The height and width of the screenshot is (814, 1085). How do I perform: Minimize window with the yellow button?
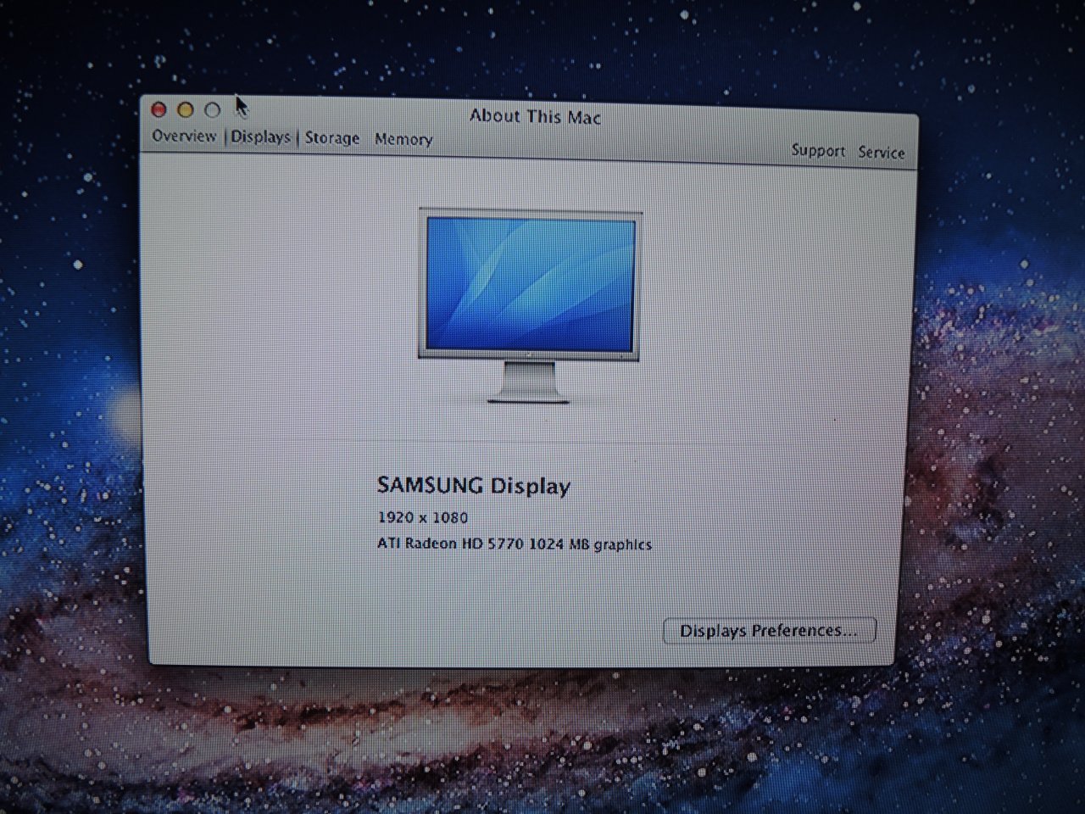(x=186, y=109)
